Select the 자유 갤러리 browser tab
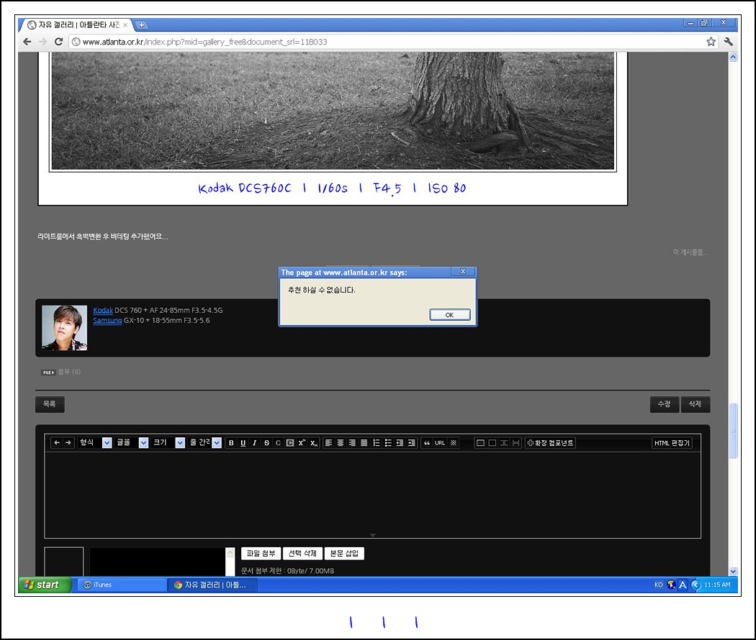756x640 pixels. coord(77,24)
